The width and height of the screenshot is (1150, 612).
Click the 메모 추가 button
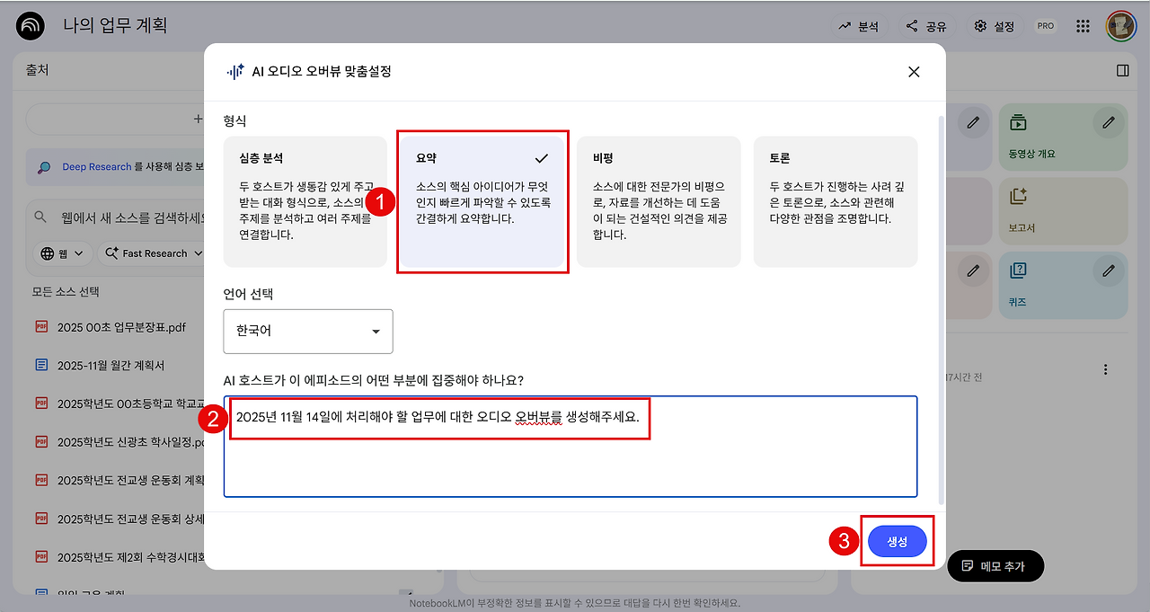point(995,566)
